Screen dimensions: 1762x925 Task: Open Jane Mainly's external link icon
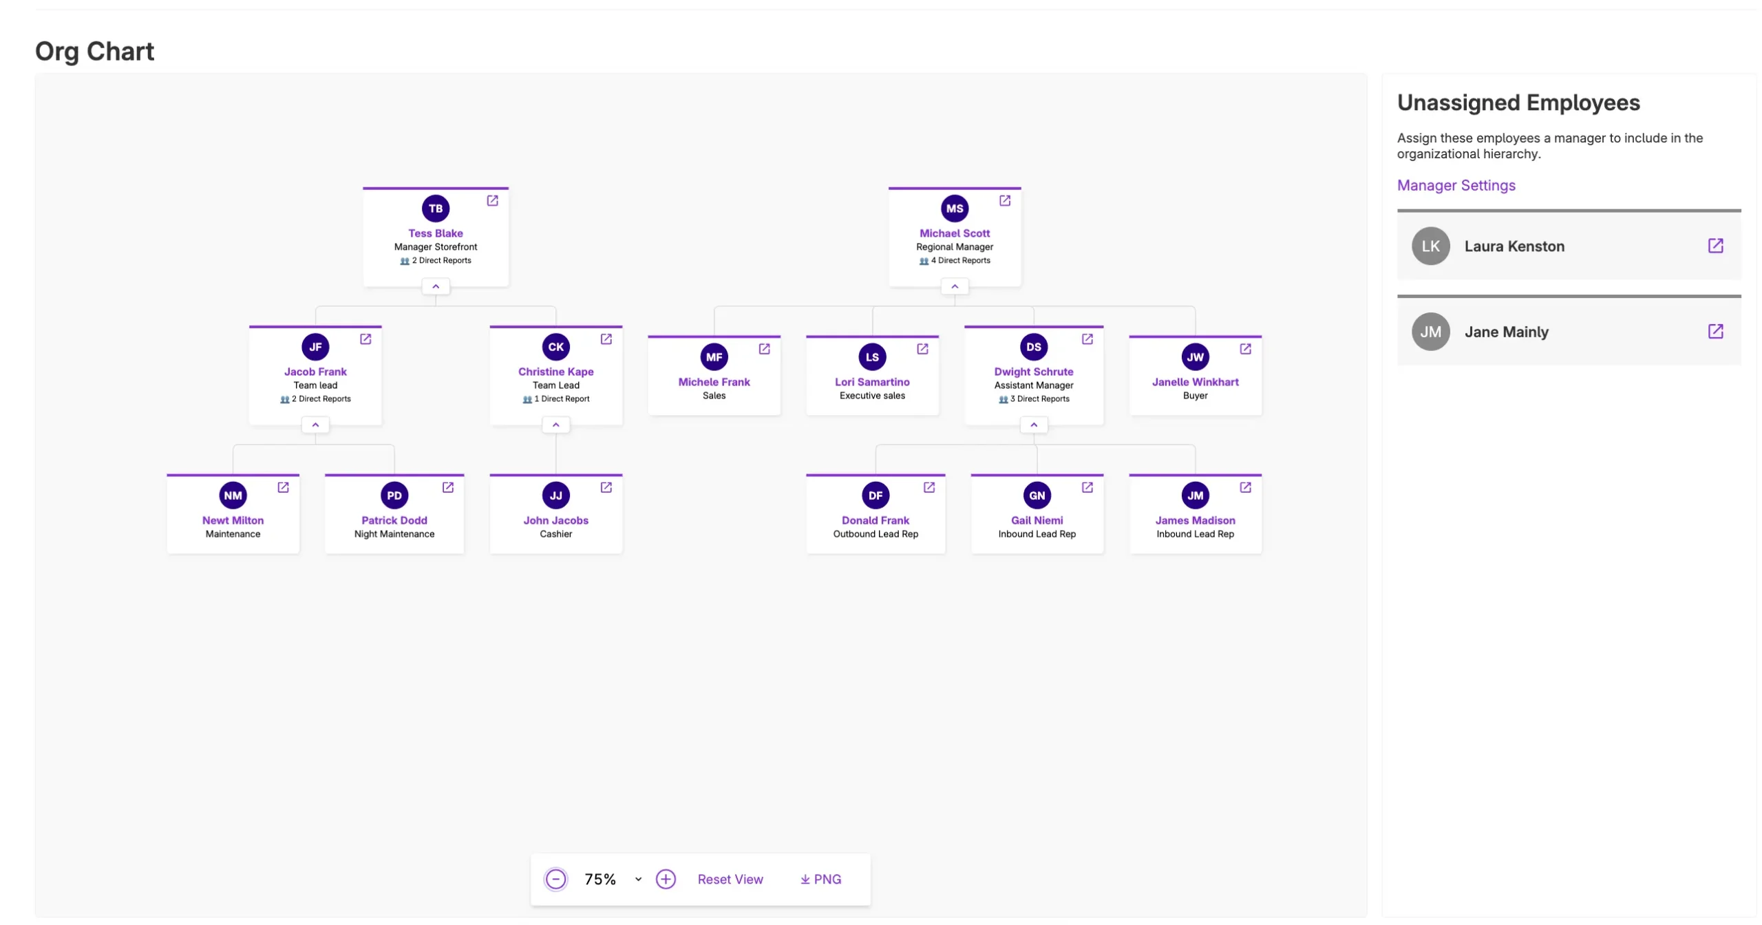1715,331
